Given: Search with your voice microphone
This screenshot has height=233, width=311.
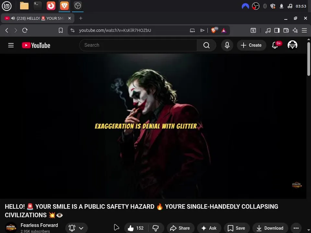Looking at the screenshot, I should coord(227,45).
